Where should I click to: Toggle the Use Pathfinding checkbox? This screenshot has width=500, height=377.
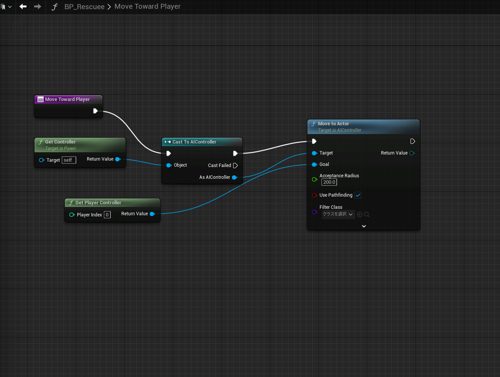[358, 195]
